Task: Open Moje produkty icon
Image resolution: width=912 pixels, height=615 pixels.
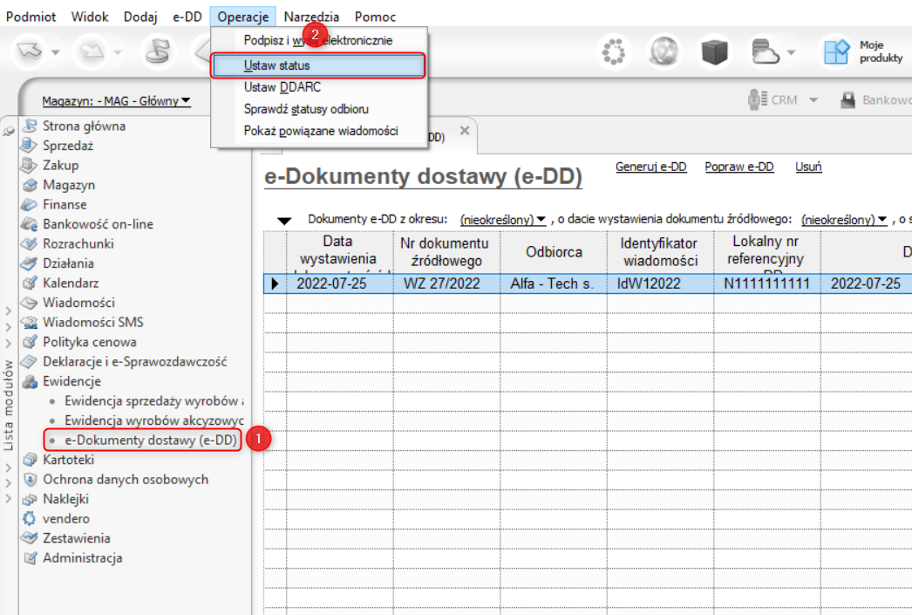Action: click(x=836, y=51)
